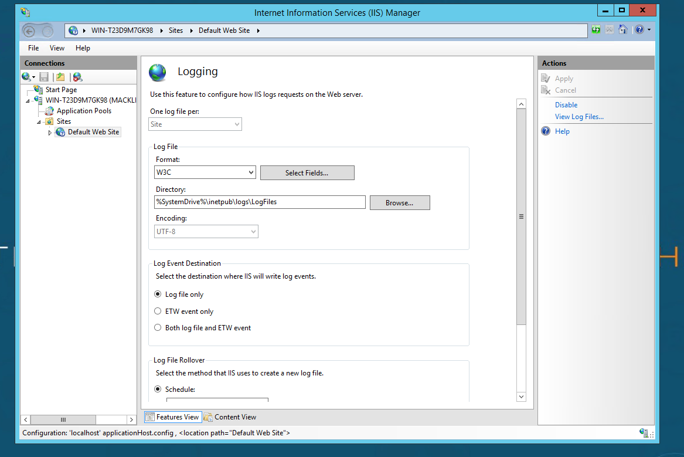Click the back navigation arrow button
This screenshot has height=457, width=684.
[x=29, y=31]
